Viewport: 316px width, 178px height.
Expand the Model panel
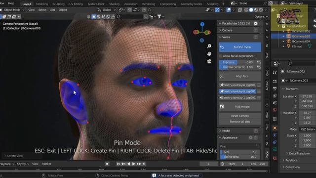[x=220, y=131]
